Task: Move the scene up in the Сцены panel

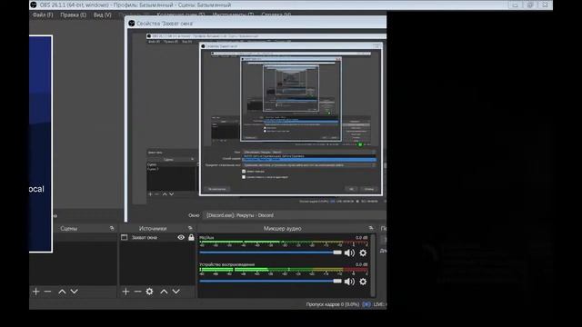Action: point(62,292)
